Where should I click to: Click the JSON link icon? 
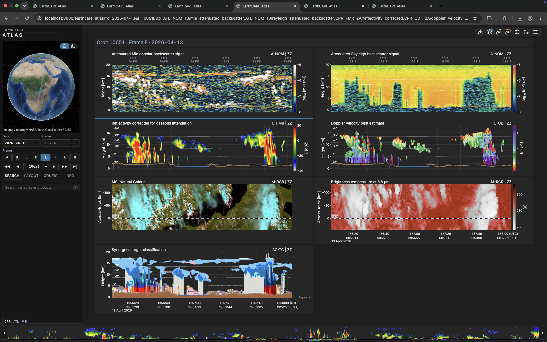point(508,32)
